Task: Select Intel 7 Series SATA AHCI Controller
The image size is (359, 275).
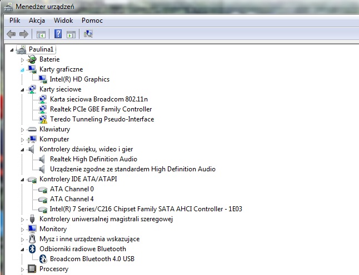Action: (146, 209)
